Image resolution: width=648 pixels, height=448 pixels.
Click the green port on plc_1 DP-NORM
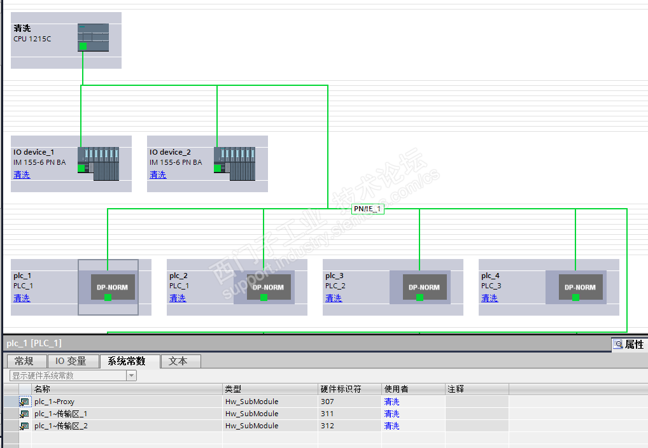[x=108, y=297]
